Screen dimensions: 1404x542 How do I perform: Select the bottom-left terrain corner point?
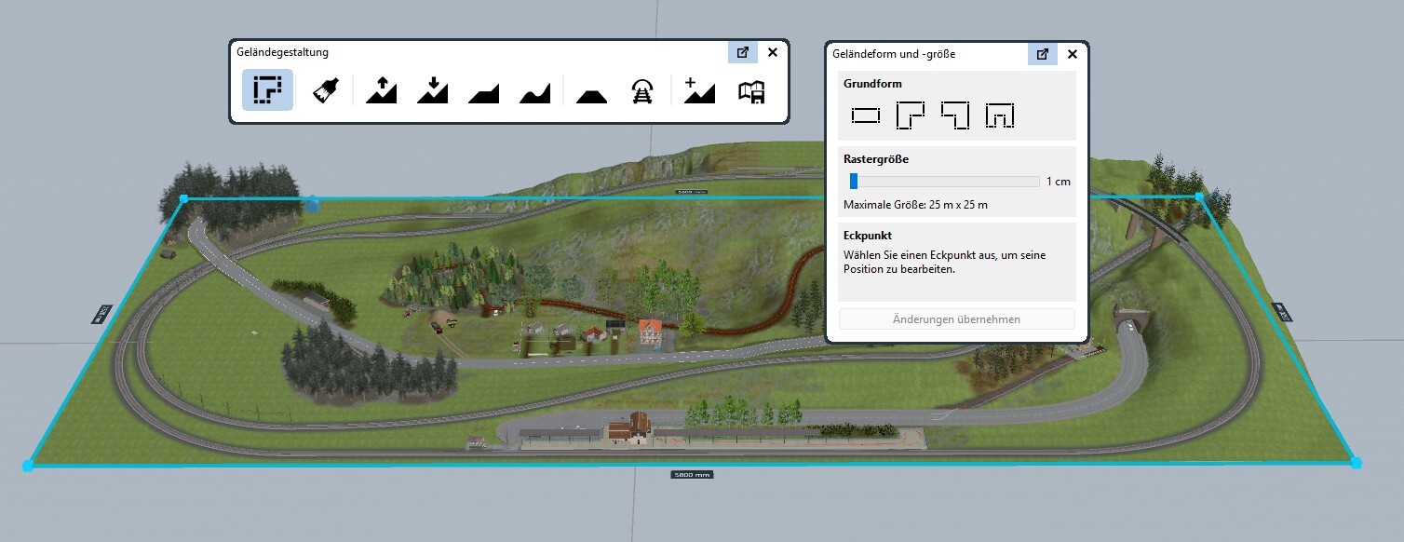point(27,465)
